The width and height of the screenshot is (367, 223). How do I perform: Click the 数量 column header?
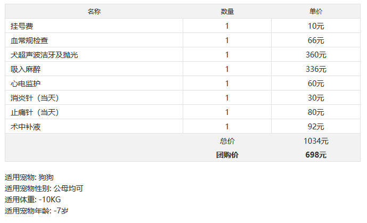(x=227, y=12)
